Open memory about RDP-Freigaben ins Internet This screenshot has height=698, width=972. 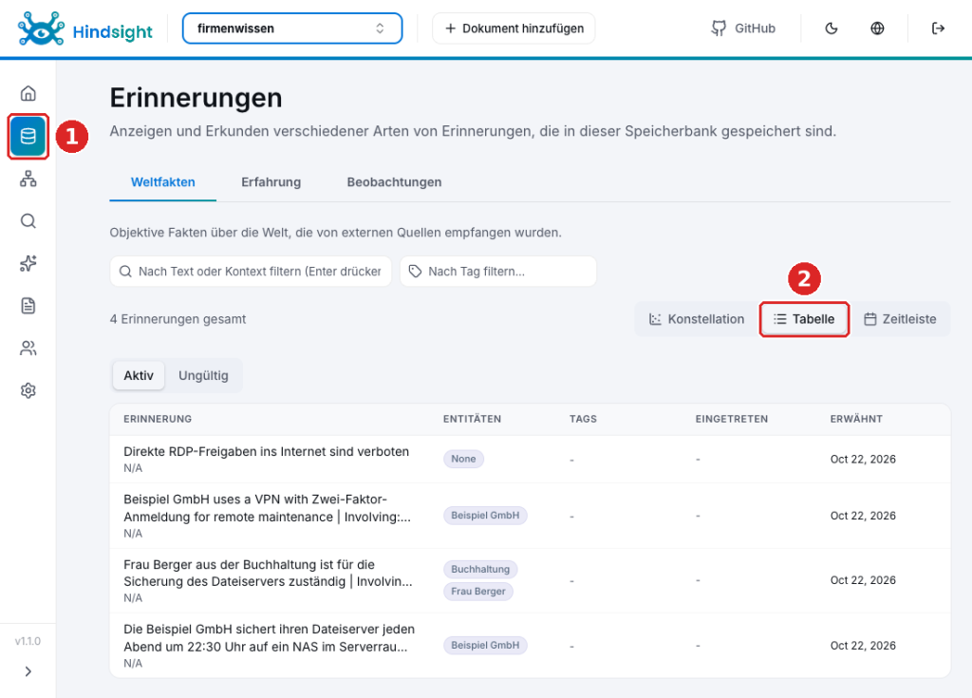530,459
